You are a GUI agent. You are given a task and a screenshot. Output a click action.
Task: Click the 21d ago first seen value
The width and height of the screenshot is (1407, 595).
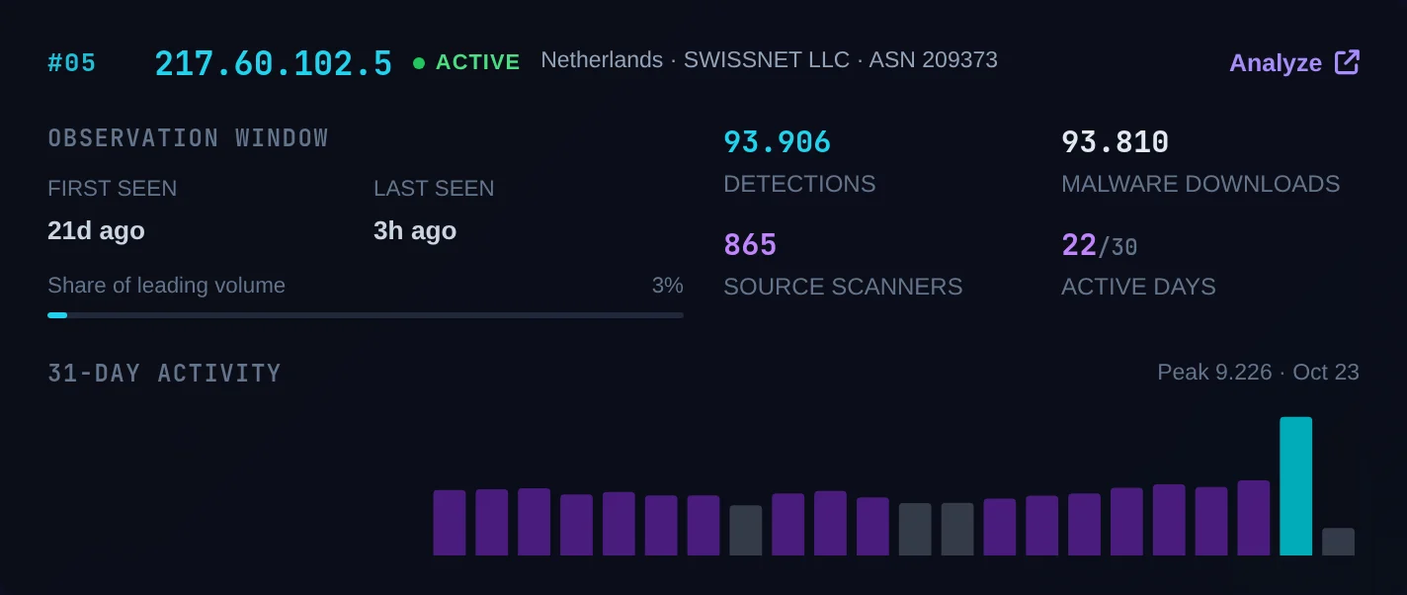(x=96, y=230)
